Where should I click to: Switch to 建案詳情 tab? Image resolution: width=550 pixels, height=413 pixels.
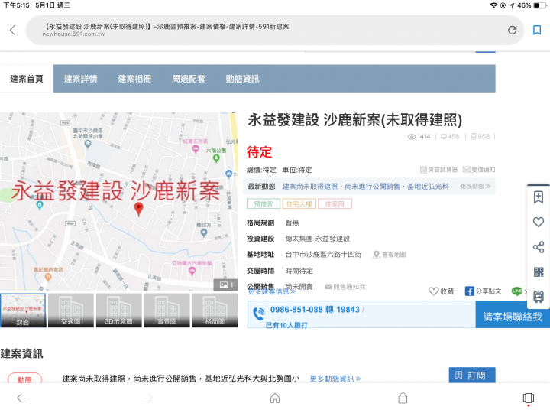click(81, 79)
